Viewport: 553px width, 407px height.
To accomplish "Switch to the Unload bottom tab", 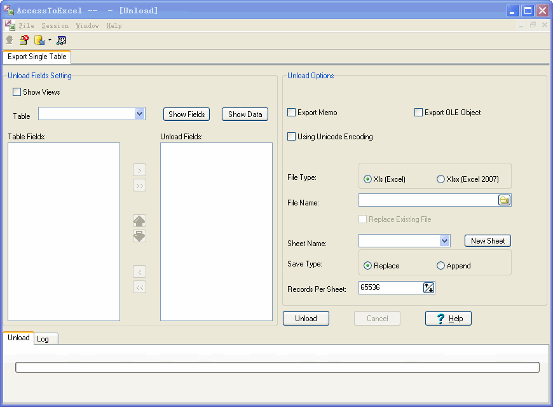I will (18, 338).
